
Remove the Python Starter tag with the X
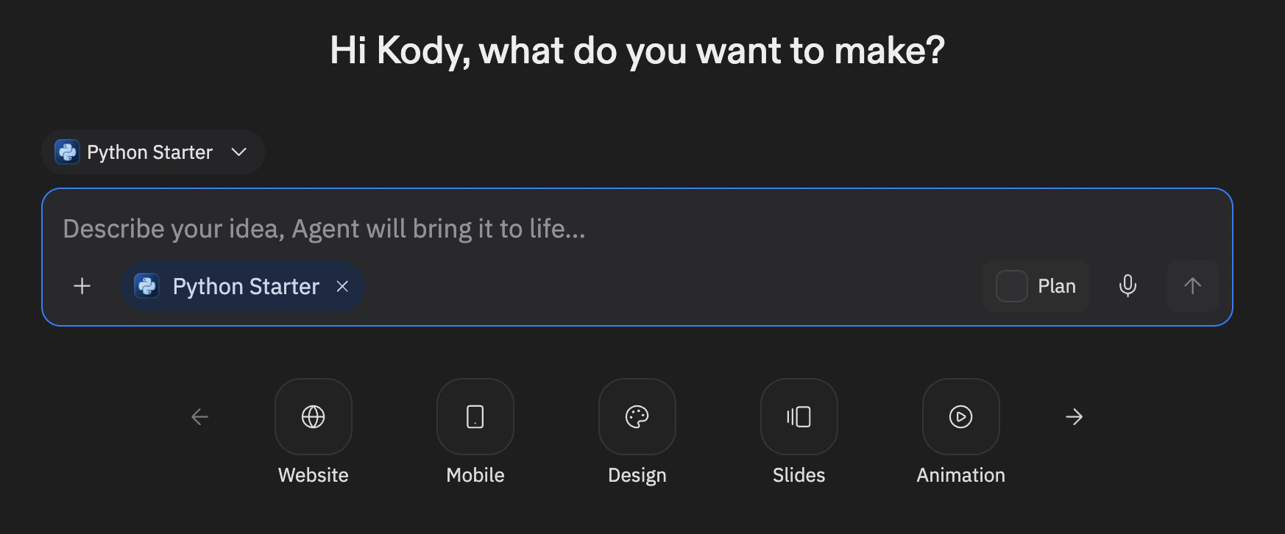pyautogui.click(x=342, y=287)
